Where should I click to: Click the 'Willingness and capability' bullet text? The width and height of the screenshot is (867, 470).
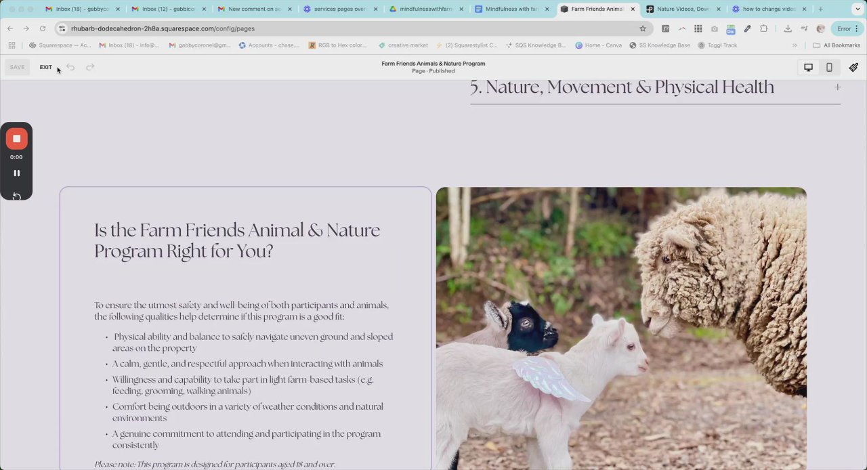point(243,385)
